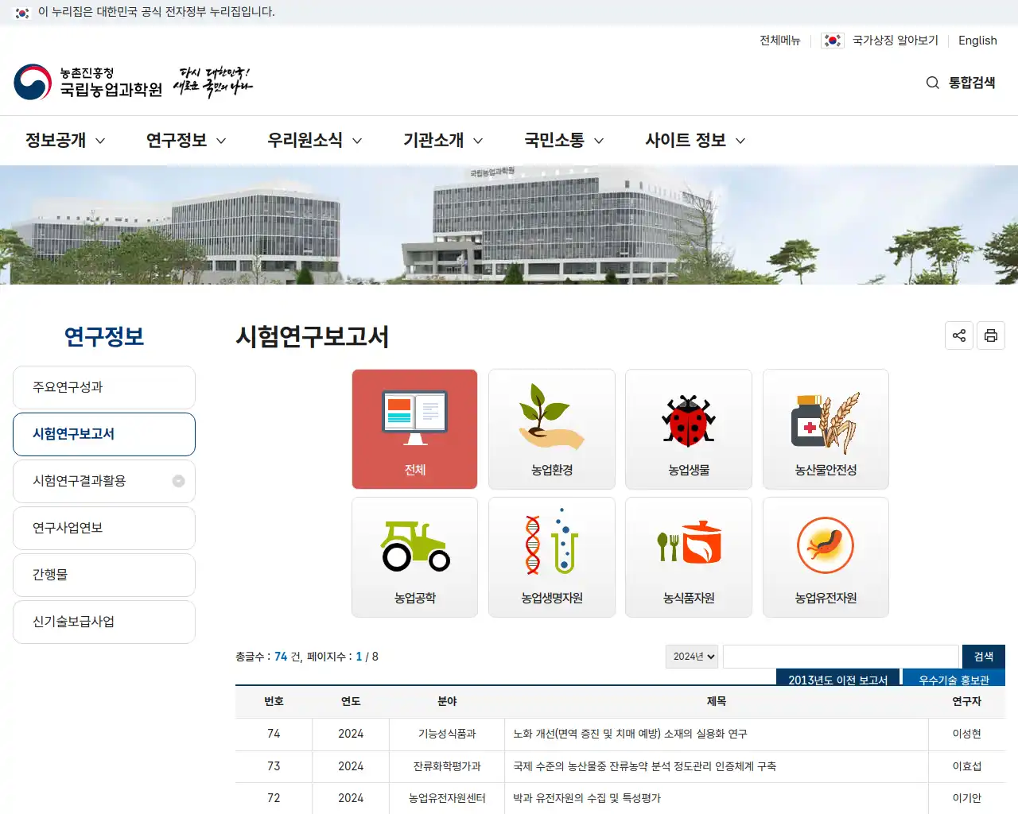Select the 농업생물 ladybug icon card
The width and height of the screenshot is (1018, 814).
(x=689, y=429)
